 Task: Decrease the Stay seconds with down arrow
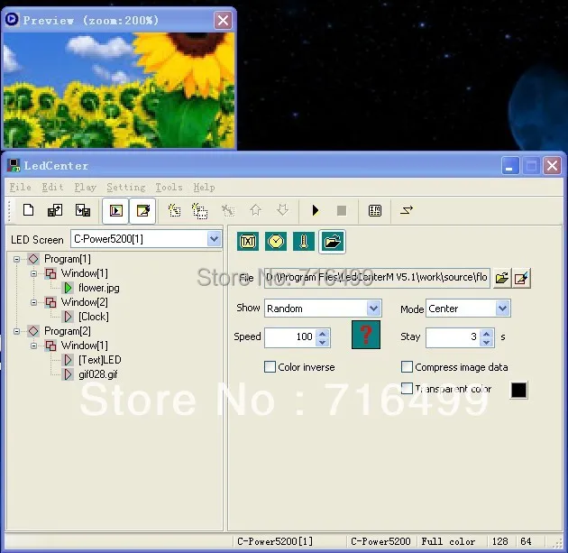click(487, 342)
